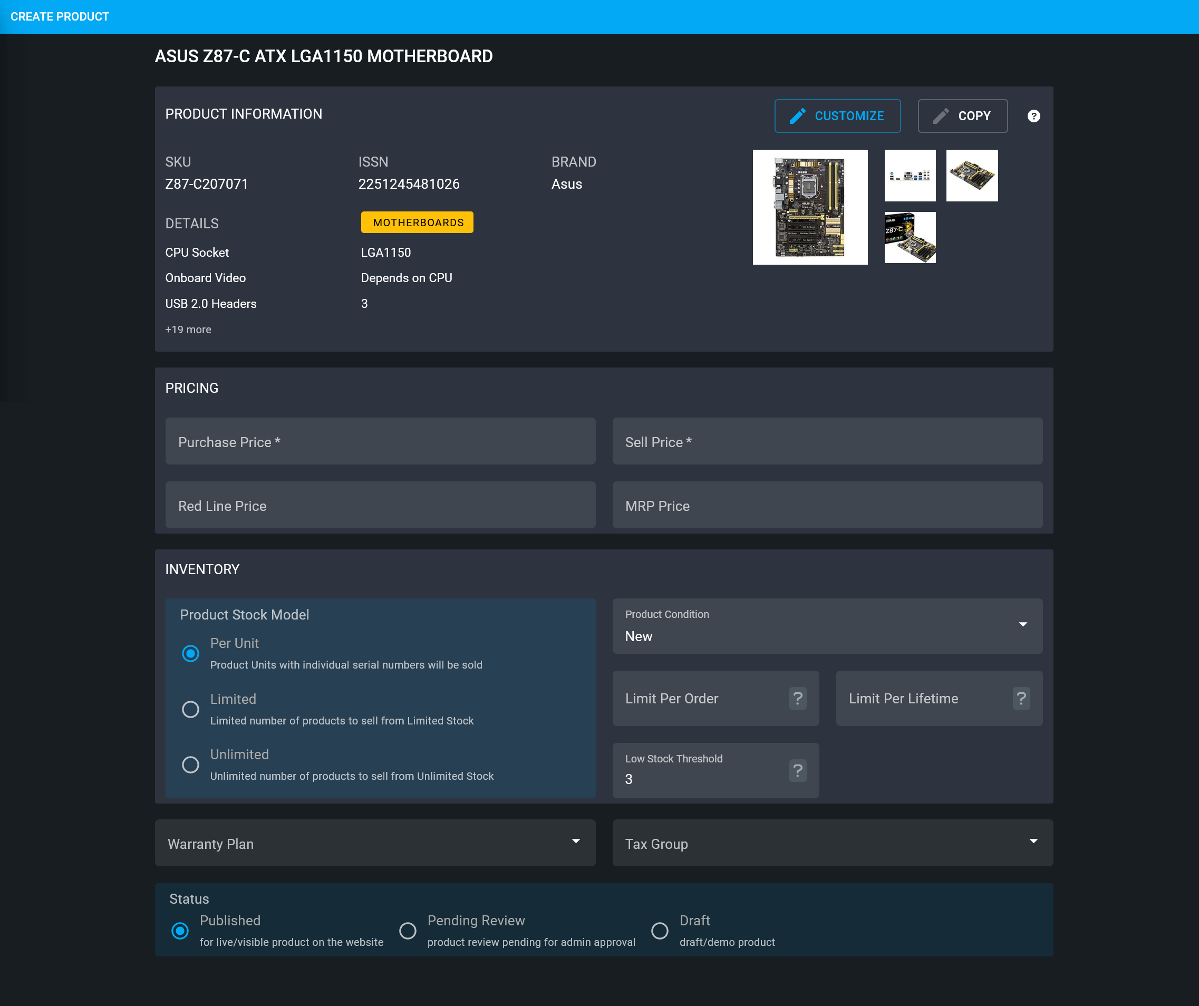Select the rear I/O ports thumbnail
1199x1006 pixels.
pos(910,175)
